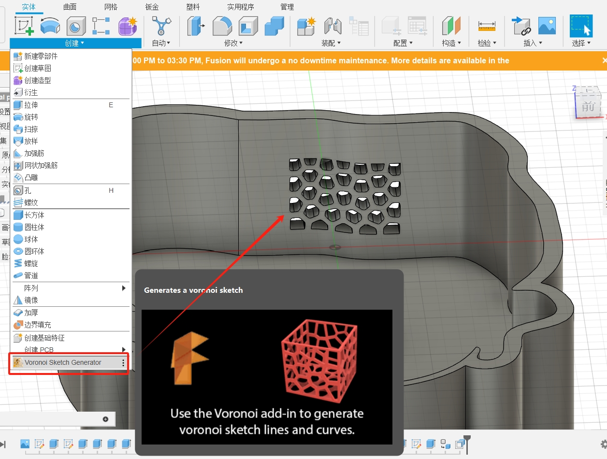Image resolution: width=607 pixels, height=459 pixels.
Task: Open the 检验 dropdown
Action: pyautogui.click(x=487, y=43)
